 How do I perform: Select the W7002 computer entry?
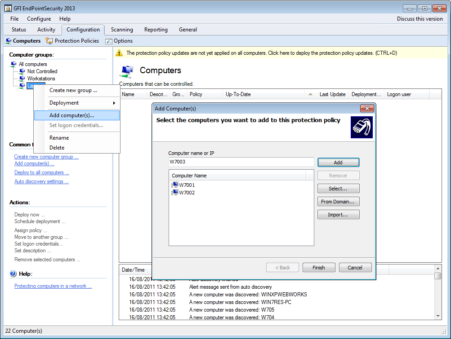point(187,193)
